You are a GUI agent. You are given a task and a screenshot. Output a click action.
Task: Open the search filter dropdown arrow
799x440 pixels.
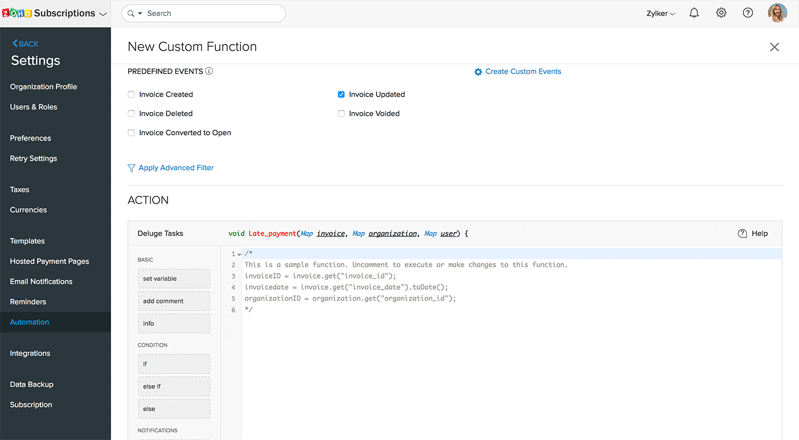pos(140,13)
